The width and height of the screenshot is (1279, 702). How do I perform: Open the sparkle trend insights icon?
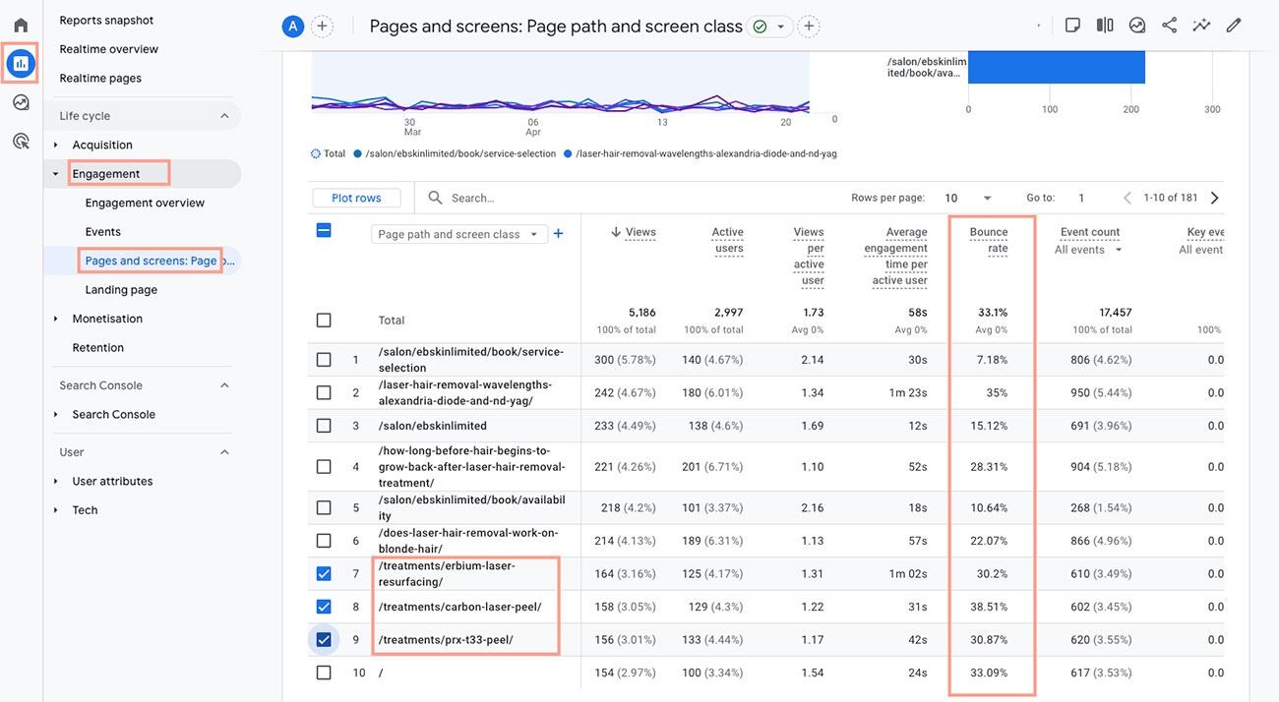tap(1201, 26)
